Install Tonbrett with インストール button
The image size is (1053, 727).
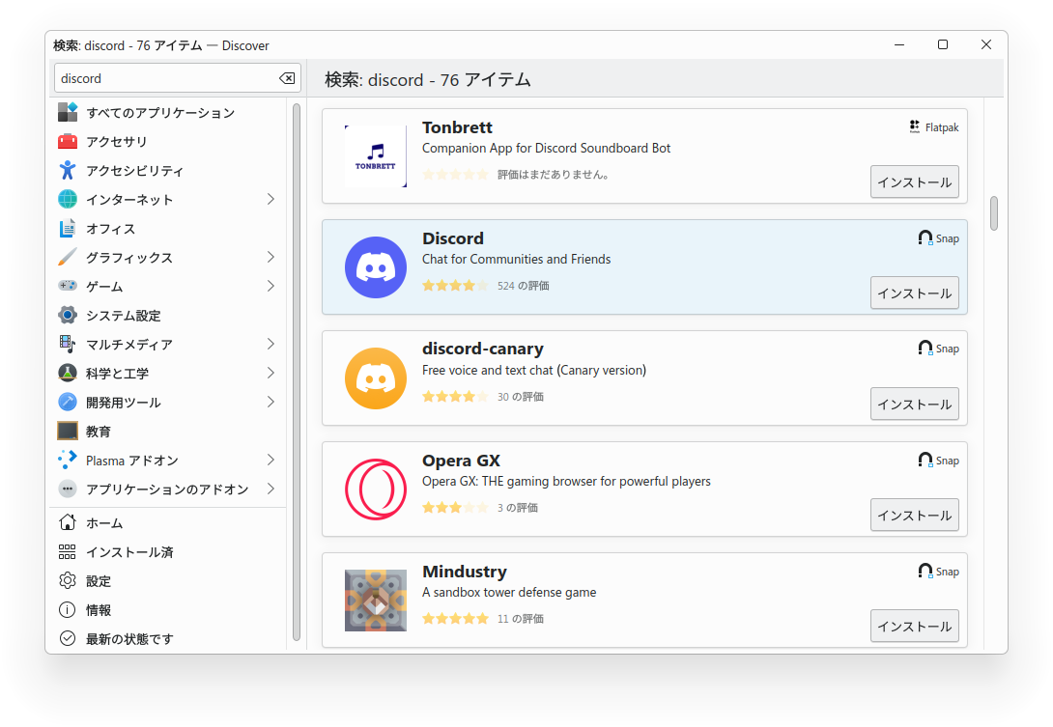(x=915, y=182)
